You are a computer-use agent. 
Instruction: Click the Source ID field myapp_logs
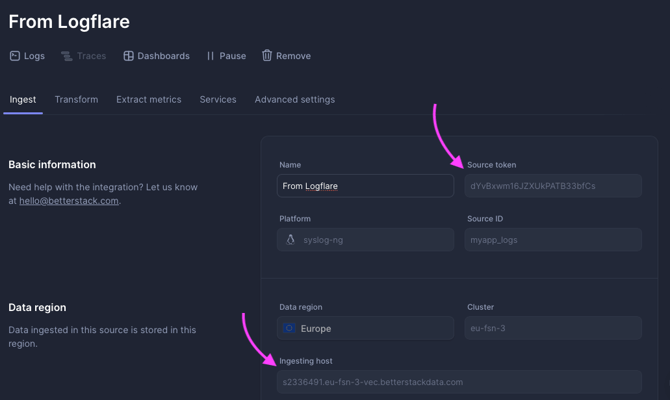pyautogui.click(x=553, y=240)
